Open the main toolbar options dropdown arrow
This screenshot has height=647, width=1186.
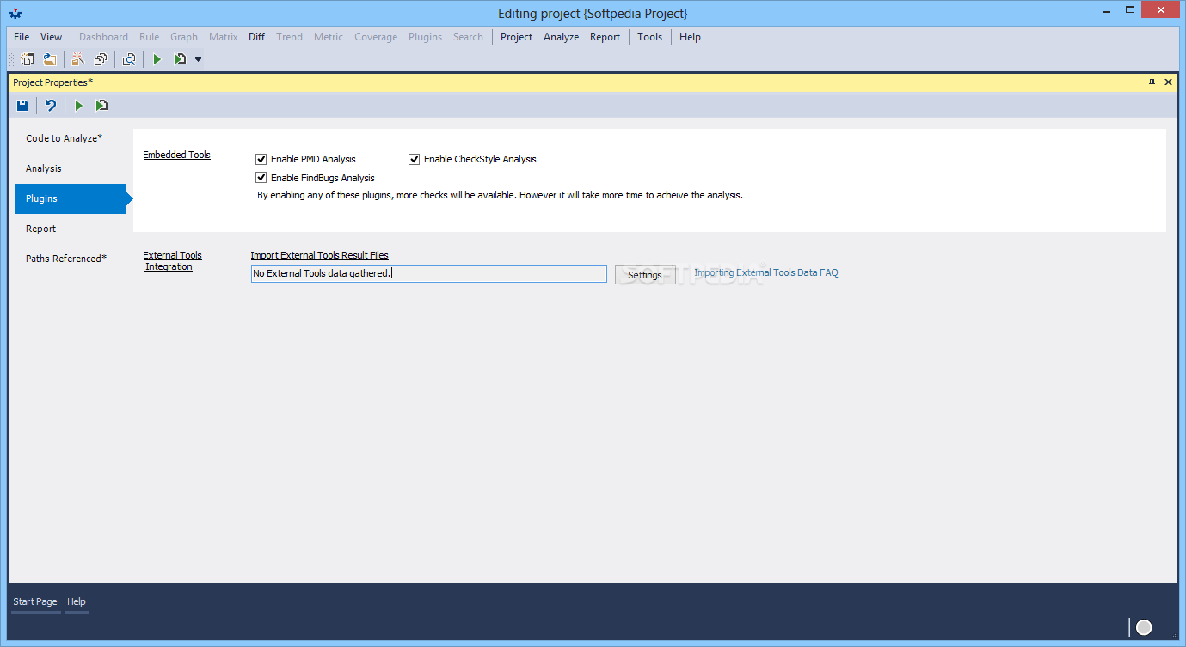(199, 59)
